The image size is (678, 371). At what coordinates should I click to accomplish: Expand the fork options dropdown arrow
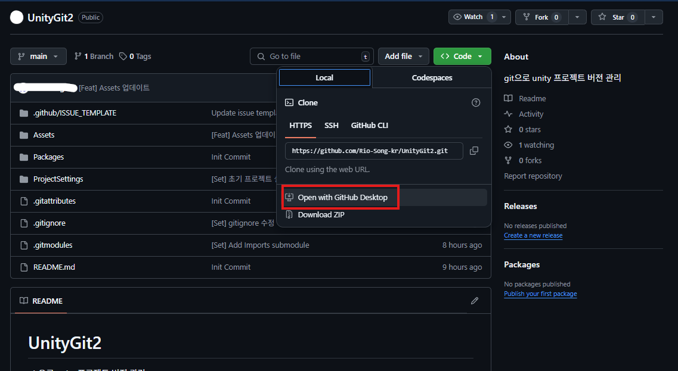point(577,17)
